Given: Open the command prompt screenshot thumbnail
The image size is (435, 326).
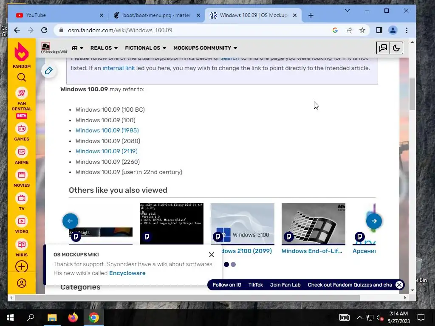Looking at the screenshot, I should point(172,223).
